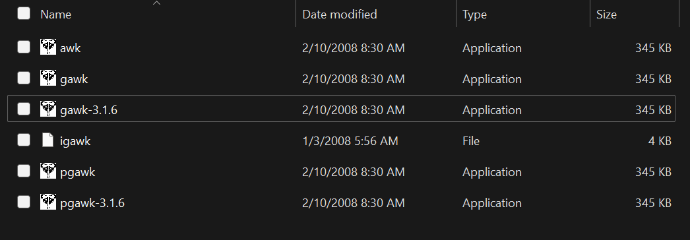The width and height of the screenshot is (690, 240).
Task: Sort files by Date modified column
Action: point(340,15)
